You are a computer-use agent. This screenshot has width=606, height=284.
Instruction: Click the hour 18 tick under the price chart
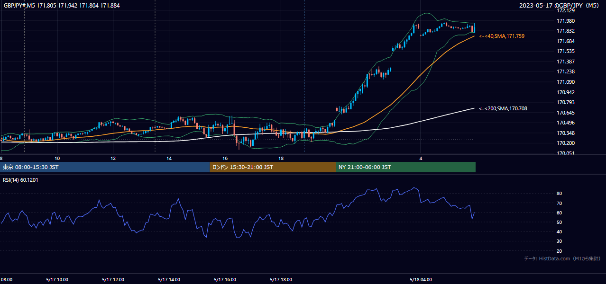pos(281,158)
